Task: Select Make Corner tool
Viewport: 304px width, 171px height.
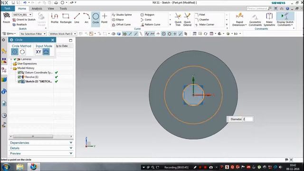Action: [205, 25]
